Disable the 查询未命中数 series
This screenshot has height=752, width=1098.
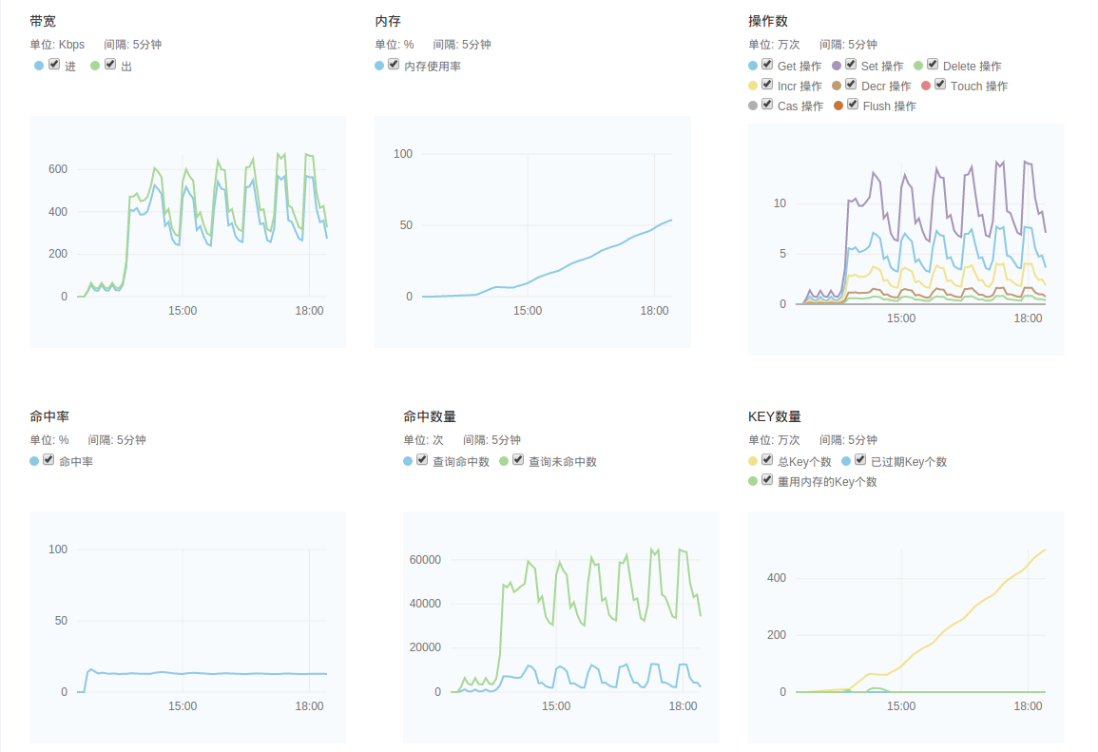point(518,460)
